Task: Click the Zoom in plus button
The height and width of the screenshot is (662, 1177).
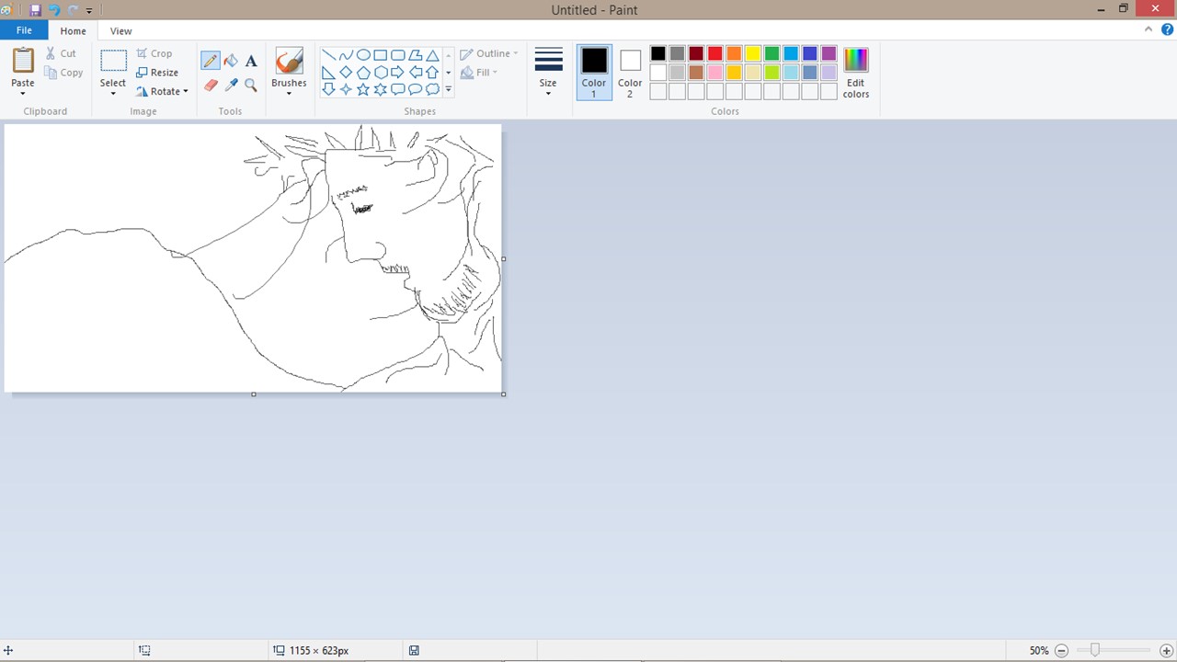Action: point(1167,650)
